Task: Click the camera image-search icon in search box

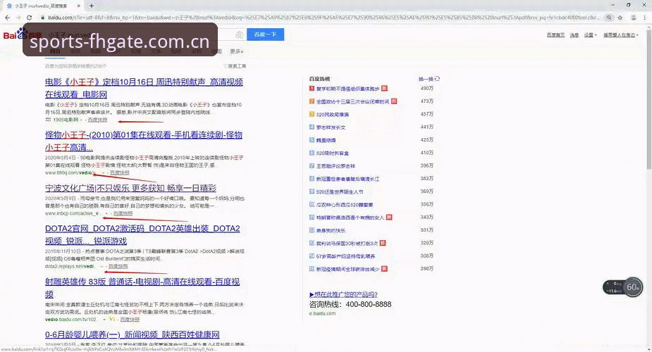Action: coord(239,35)
